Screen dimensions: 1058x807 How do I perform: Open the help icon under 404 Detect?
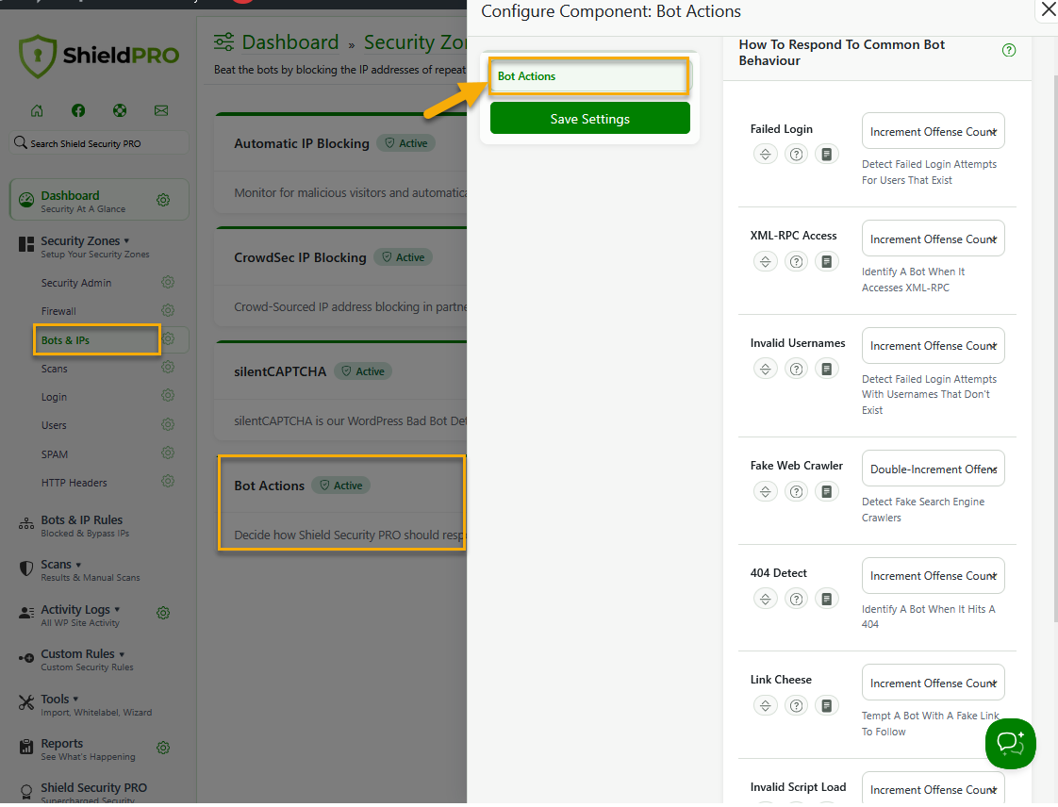pyautogui.click(x=796, y=600)
